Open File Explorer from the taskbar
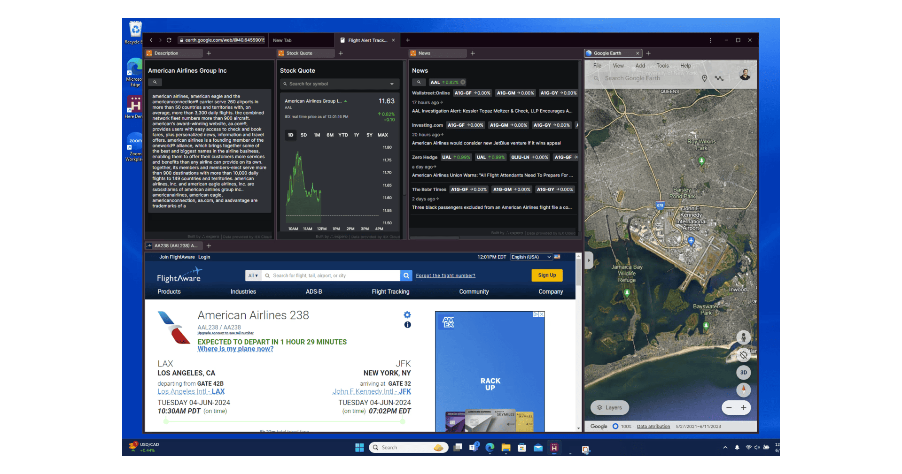902x474 pixels. pyautogui.click(x=506, y=448)
